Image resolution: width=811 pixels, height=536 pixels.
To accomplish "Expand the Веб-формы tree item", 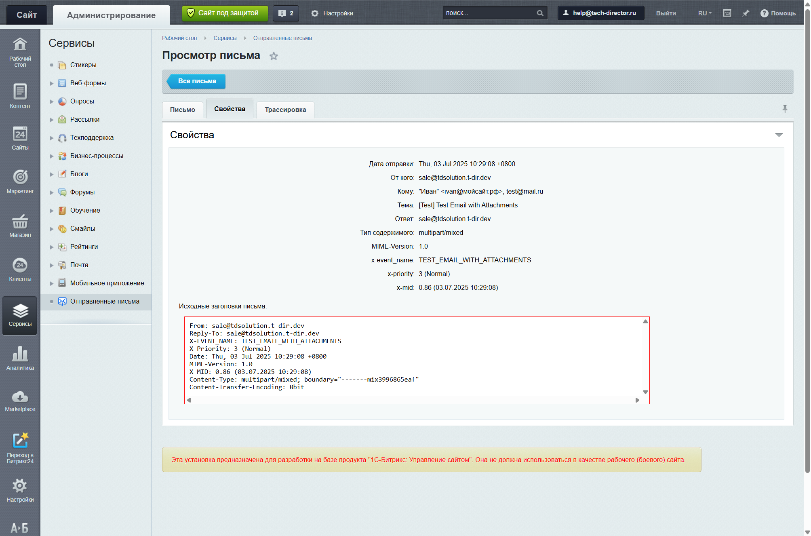I will coord(52,83).
